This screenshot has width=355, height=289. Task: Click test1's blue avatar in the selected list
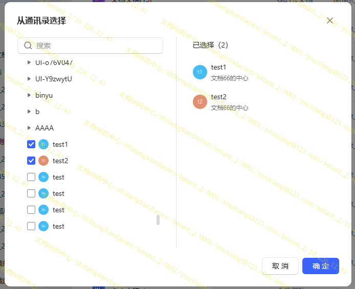coord(199,72)
